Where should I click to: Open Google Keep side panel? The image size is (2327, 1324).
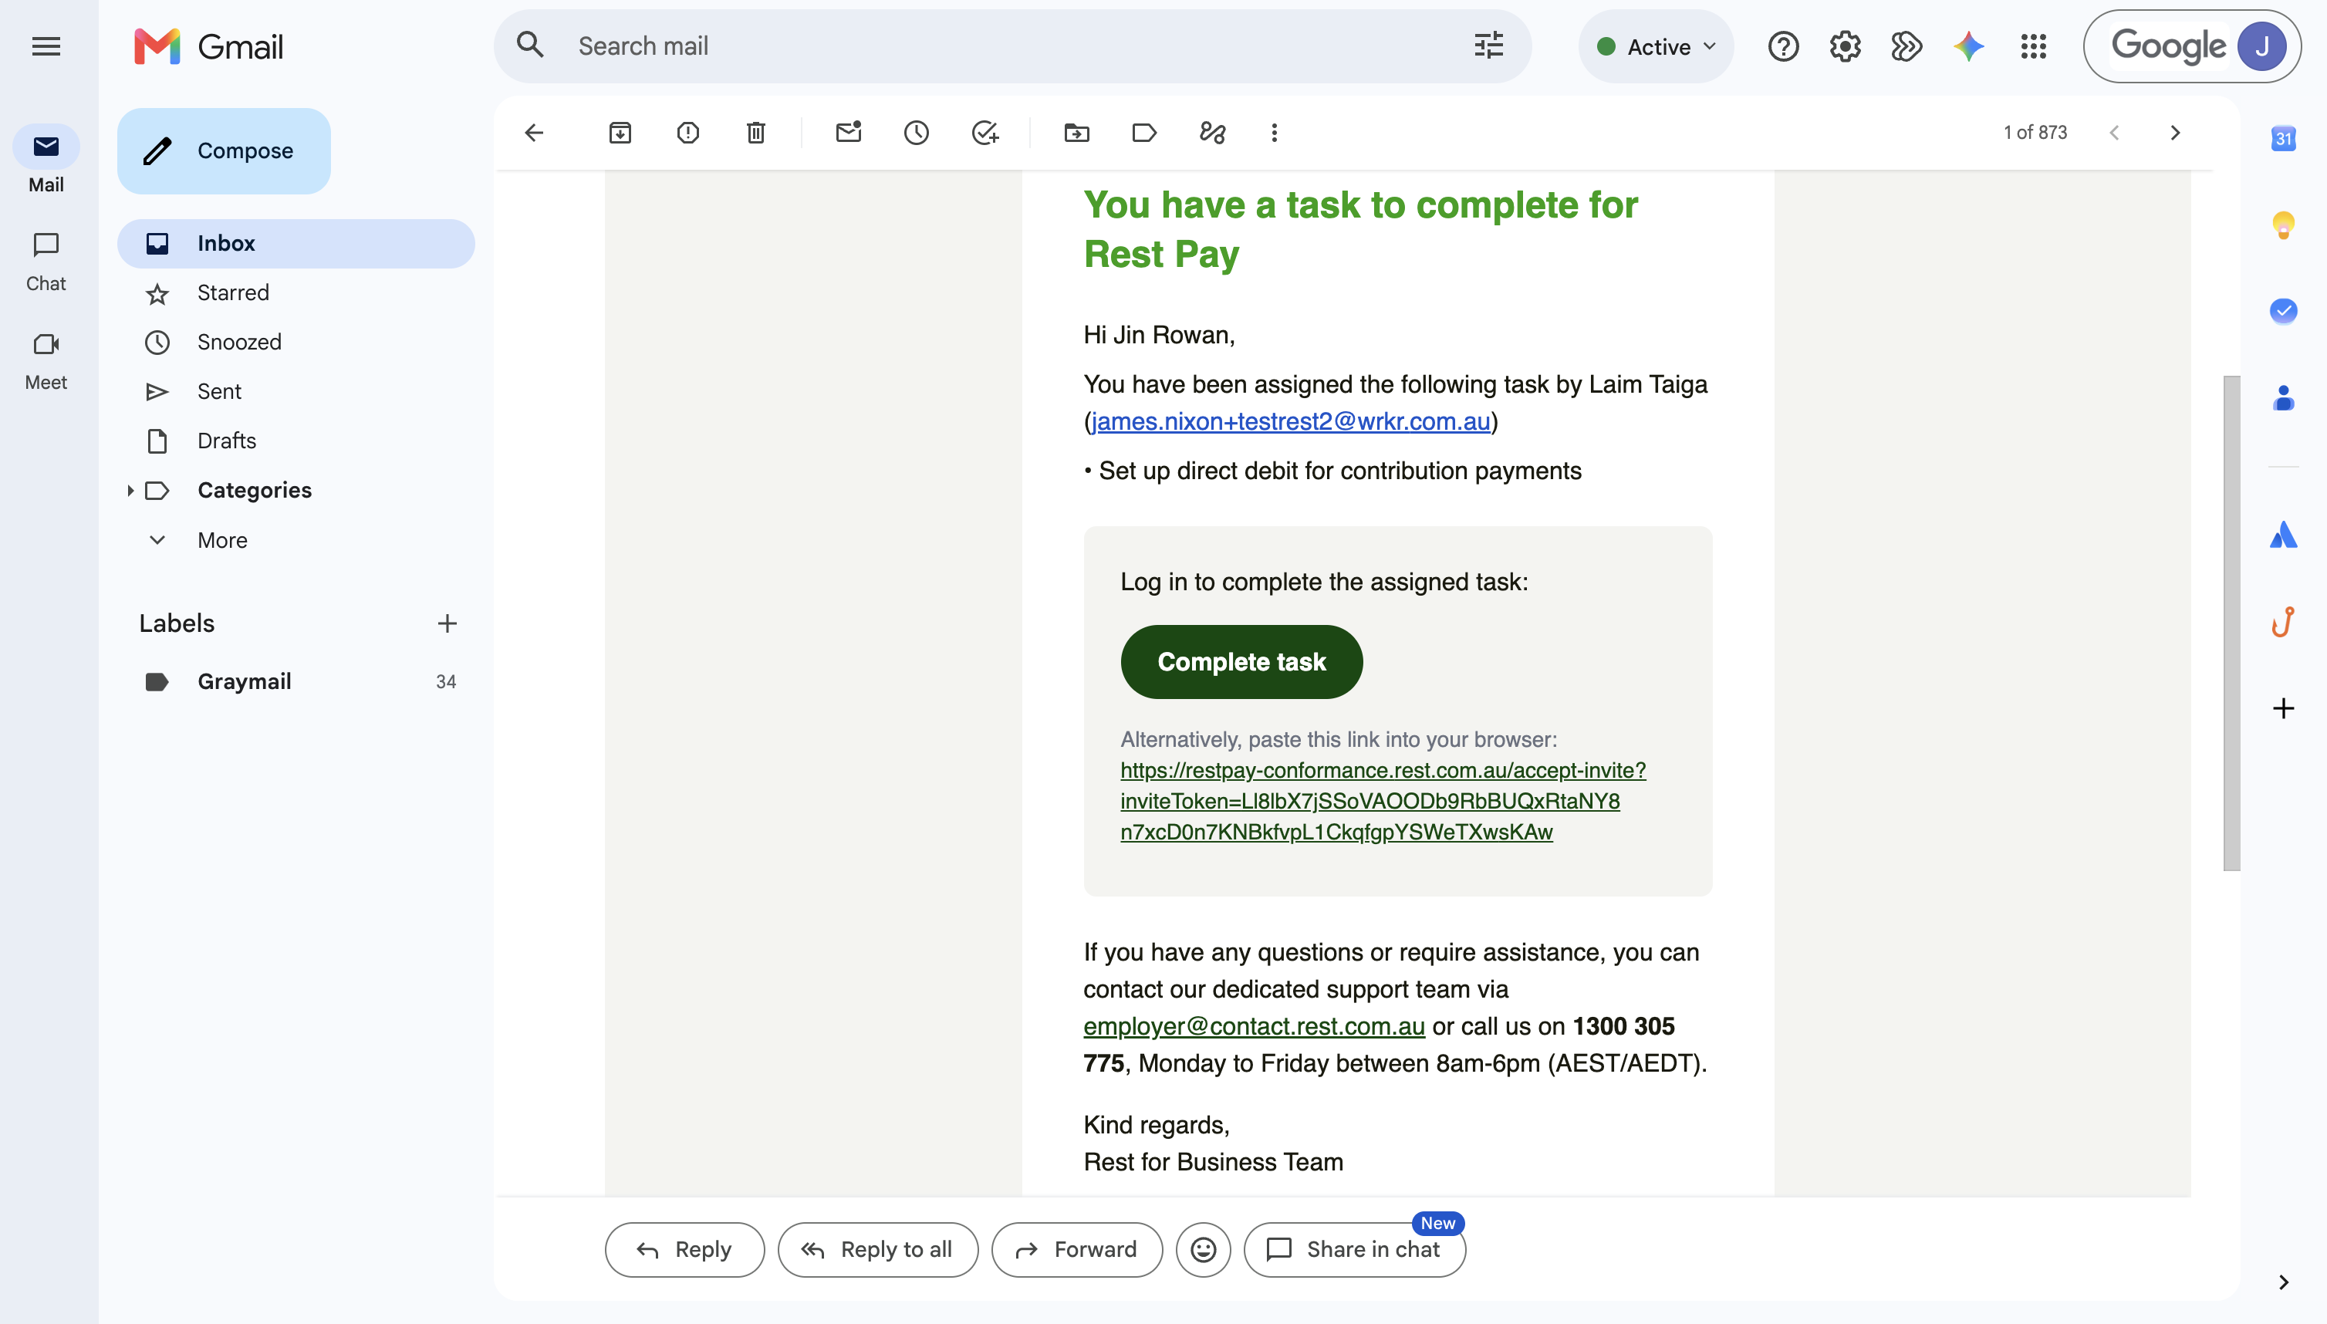2282,225
